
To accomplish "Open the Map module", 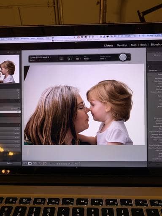I will pyautogui.click(x=134, y=45).
